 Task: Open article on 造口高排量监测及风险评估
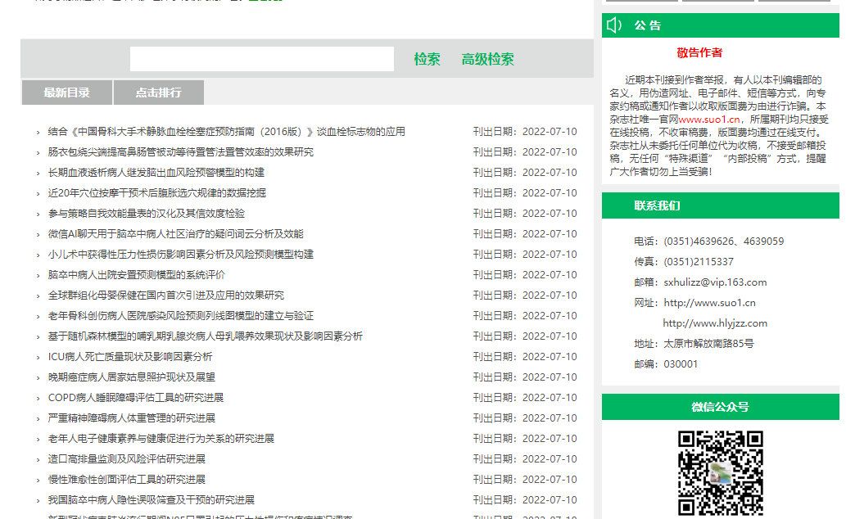click(x=126, y=459)
